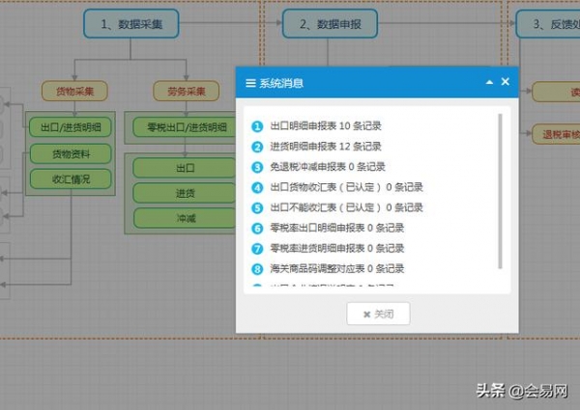Click numbered badge 3 for 免退税冲减申报表

point(257,167)
